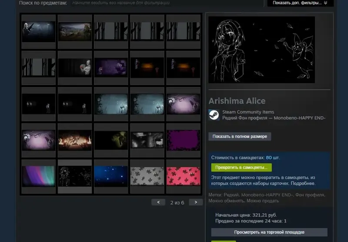Select the grayscale clouds background item

(x=147, y=140)
